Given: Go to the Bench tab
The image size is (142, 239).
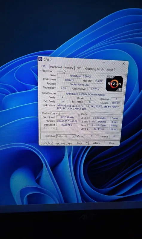Looking at the screenshot, I should tap(100, 69).
